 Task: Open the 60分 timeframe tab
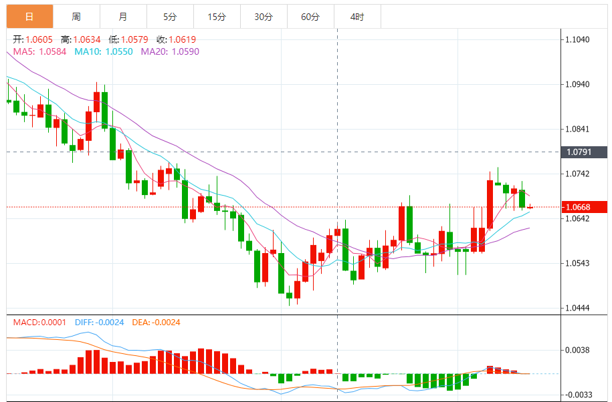[311, 17]
